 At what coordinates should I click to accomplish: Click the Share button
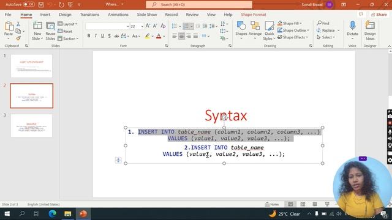(379, 15)
